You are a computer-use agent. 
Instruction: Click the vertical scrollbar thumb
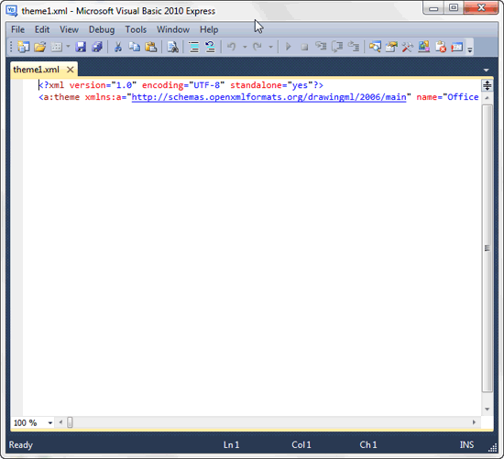click(487, 248)
